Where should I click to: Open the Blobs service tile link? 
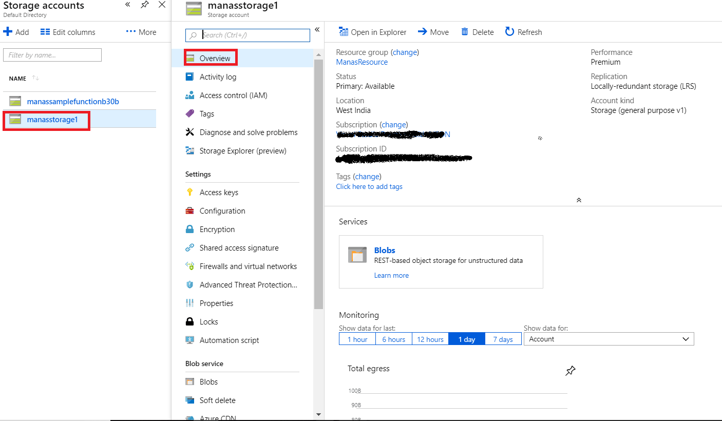(385, 250)
